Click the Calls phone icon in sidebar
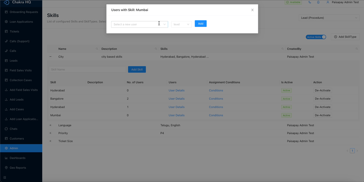 click(6, 51)
